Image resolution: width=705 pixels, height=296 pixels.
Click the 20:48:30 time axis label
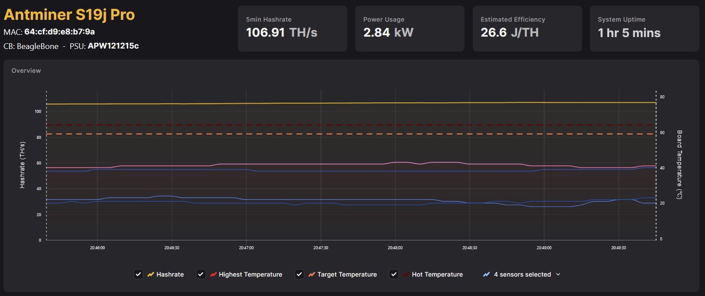[x=470, y=248]
